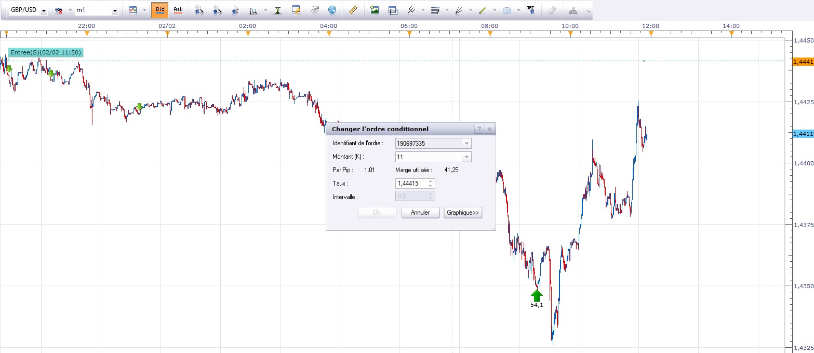Select the cursor pointer tool
This screenshot has width=814, height=353.
pos(235,10)
